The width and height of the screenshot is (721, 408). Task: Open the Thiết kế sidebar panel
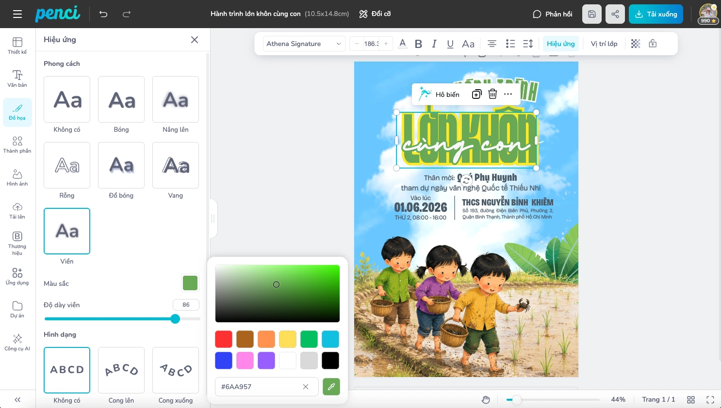click(17, 46)
